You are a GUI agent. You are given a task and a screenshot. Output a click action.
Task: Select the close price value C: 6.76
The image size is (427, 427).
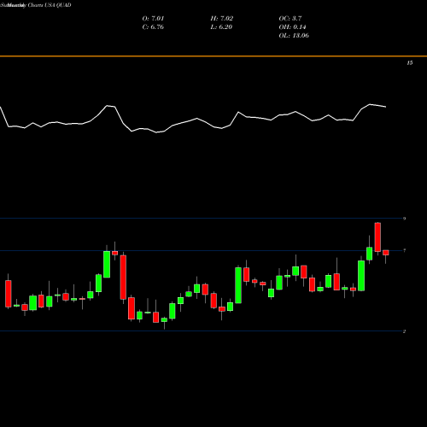[x=153, y=27]
